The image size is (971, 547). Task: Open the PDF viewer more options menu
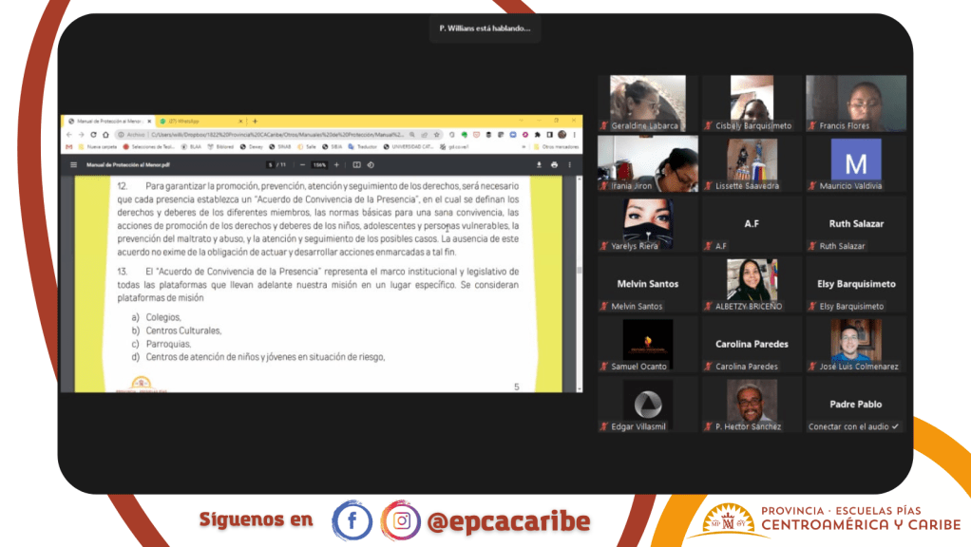pos(569,164)
